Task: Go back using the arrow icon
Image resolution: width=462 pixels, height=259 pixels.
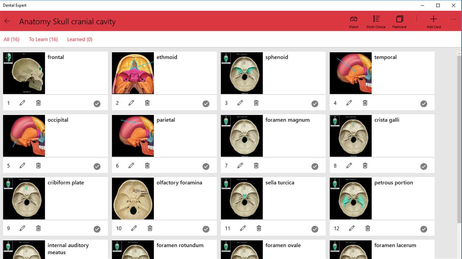Action: pyautogui.click(x=7, y=21)
